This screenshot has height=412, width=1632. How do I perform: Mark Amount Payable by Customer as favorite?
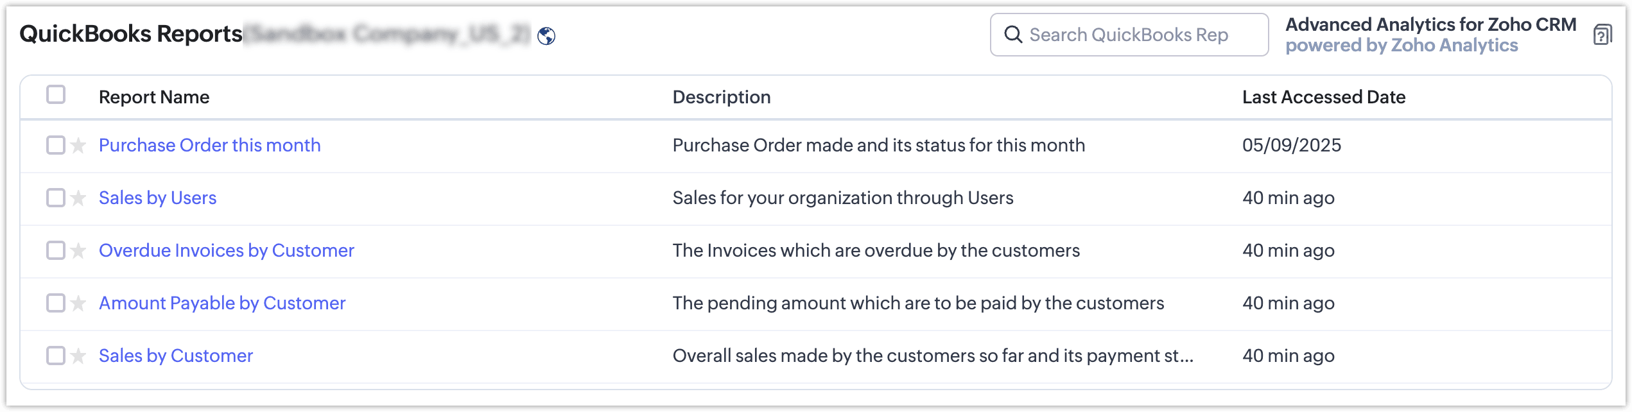click(78, 304)
